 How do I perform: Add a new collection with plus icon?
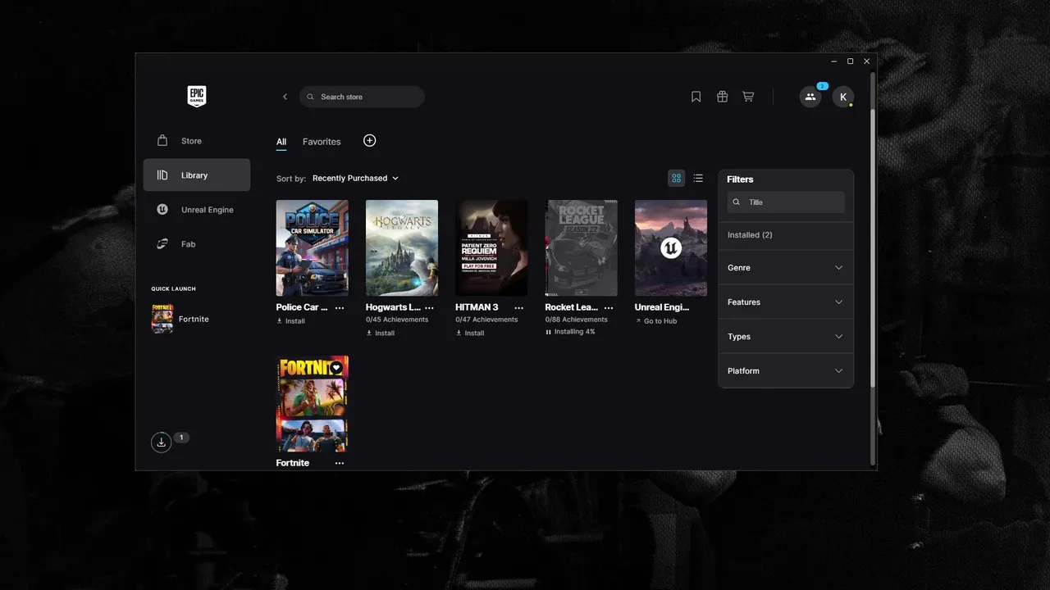pyautogui.click(x=370, y=141)
